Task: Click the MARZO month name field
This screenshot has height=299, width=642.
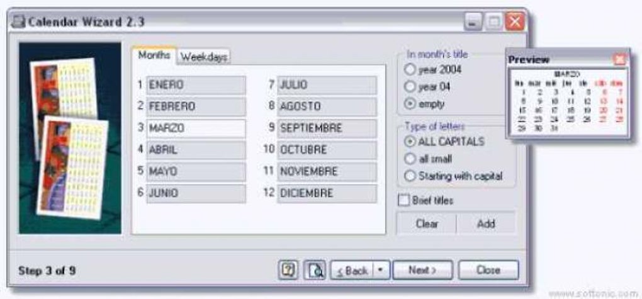Action: point(196,128)
